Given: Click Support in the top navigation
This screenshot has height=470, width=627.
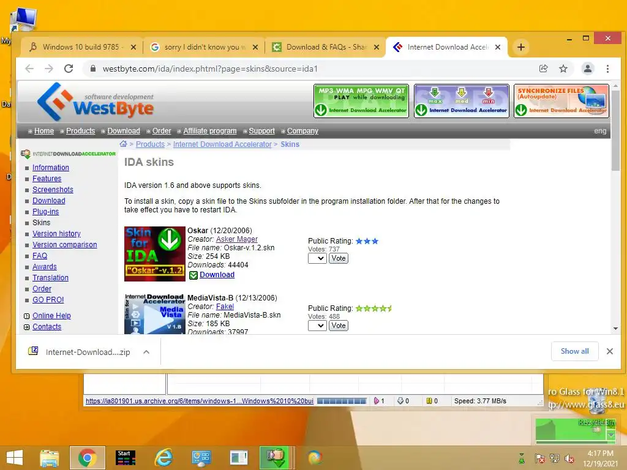Looking at the screenshot, I should point(261,131).
